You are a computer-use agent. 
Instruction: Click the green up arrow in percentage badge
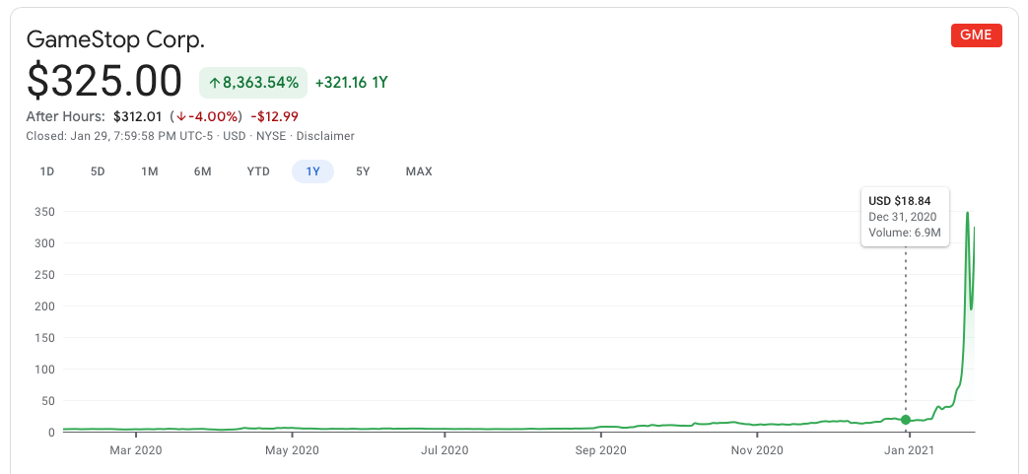tap(215, 83)
